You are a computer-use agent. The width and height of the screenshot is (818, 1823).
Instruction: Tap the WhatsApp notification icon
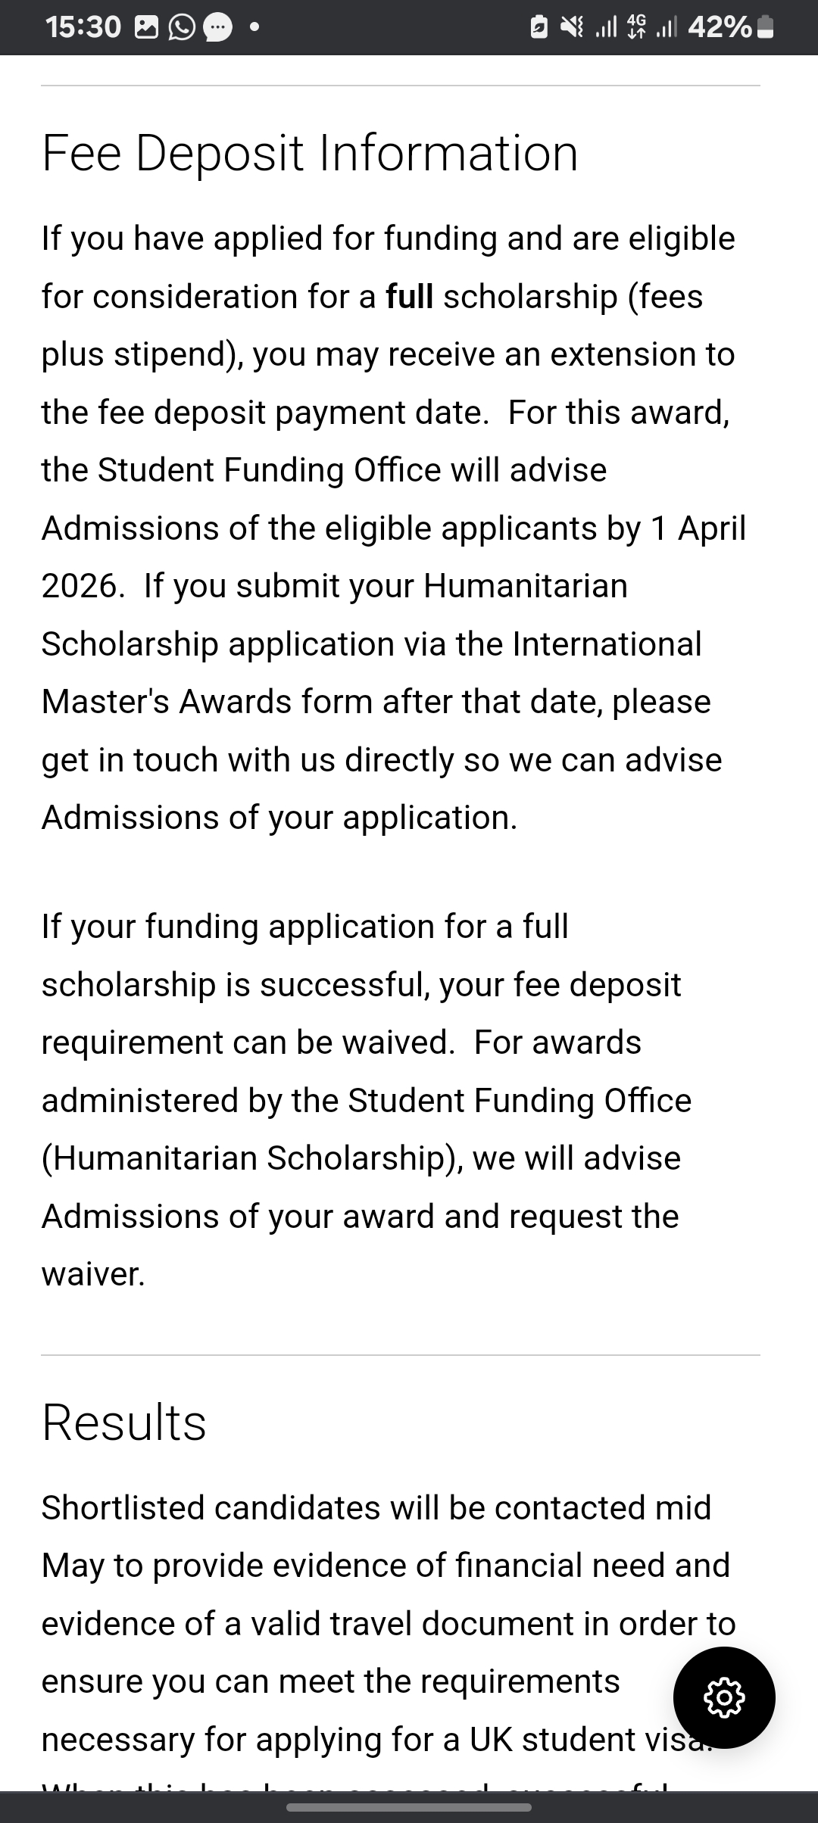pos(181,28)
